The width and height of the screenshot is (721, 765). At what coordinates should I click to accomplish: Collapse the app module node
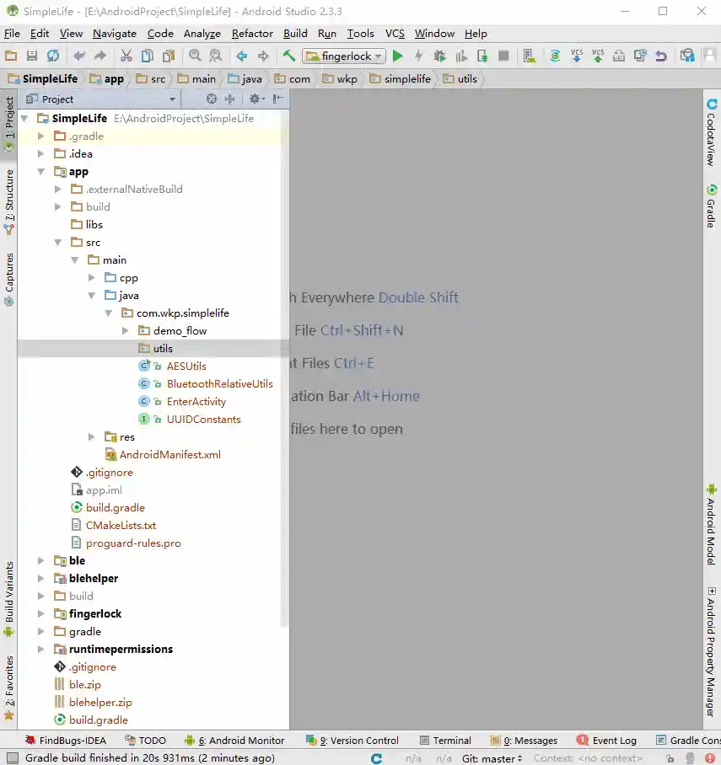pos(41,172)
